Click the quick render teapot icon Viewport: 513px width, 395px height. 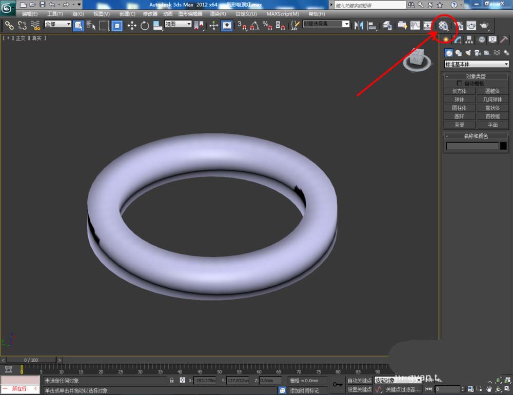[x=484, y=26]
